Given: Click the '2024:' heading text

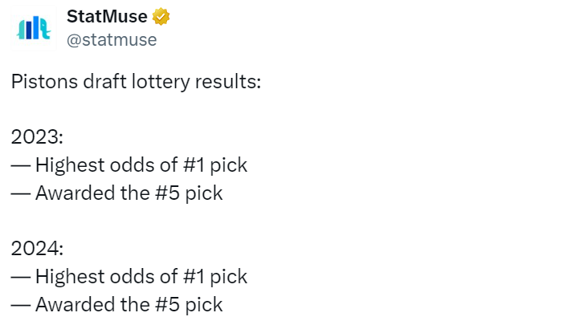Looking at the screenshot, I should 37,249.
